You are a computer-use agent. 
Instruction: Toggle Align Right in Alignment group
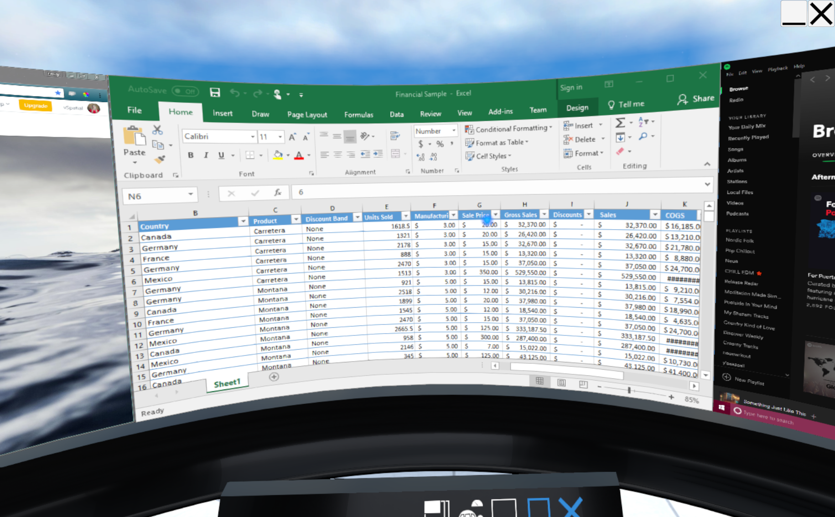[351, 155]
